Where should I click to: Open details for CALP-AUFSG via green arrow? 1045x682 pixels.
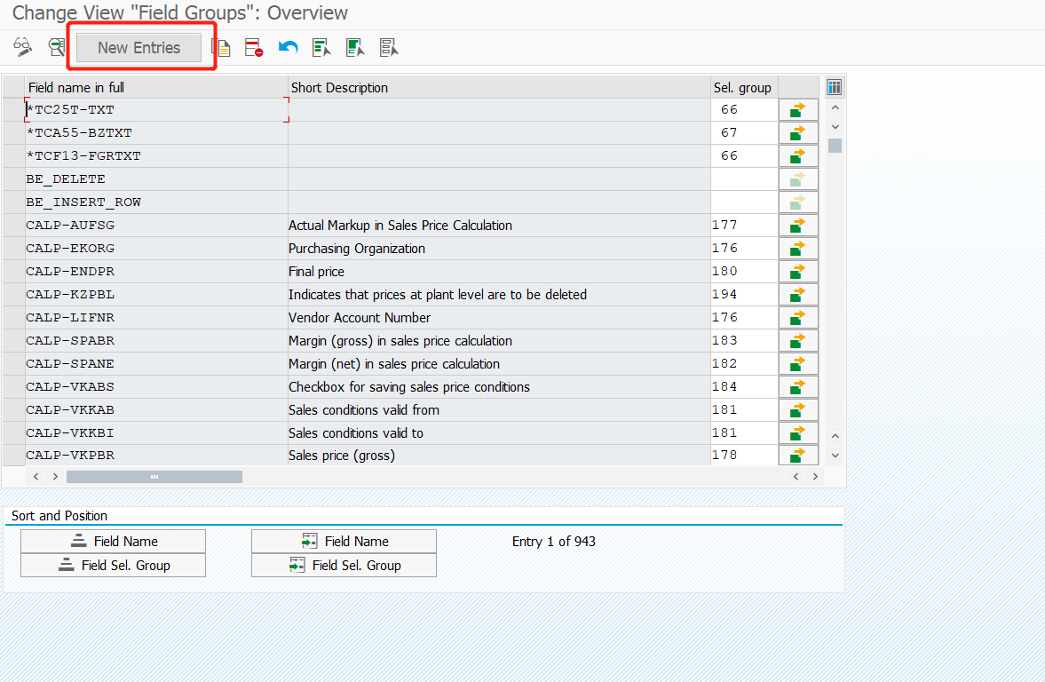797,225
